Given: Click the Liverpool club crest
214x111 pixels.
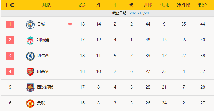Looking at the screenshot, I should (30, 40).
